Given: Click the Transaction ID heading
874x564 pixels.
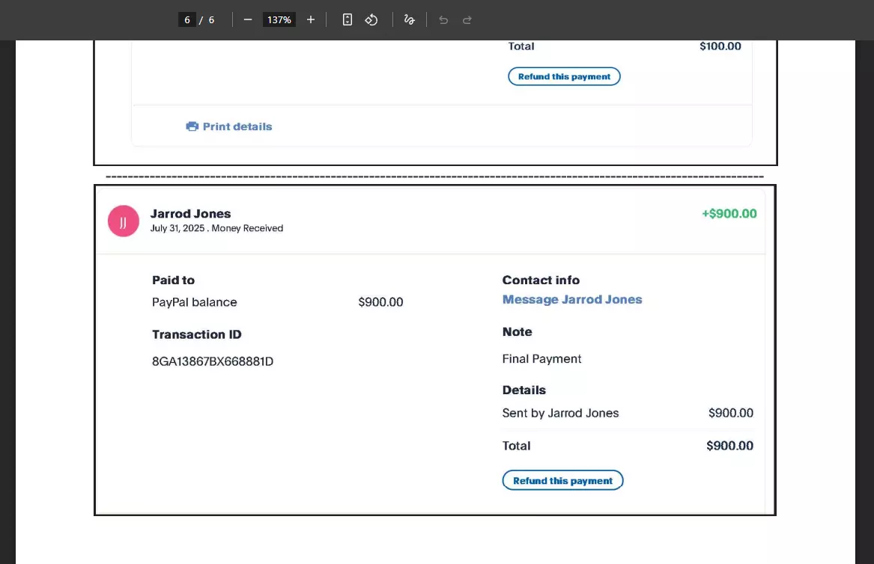Looking at the screenshot, I should click(197, 334).
